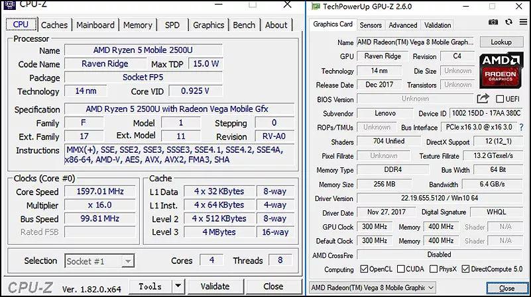Switch to the Caches tab

coord(54,25)
